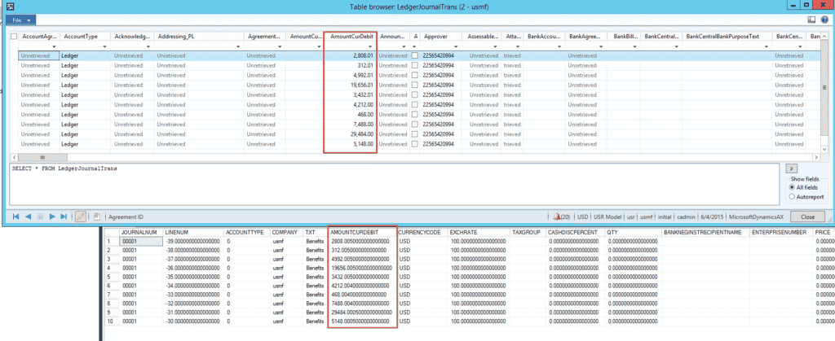The image size is (835, 341).
Task: Toggle the edit pencil button
Action: click(x=81, y=216)
